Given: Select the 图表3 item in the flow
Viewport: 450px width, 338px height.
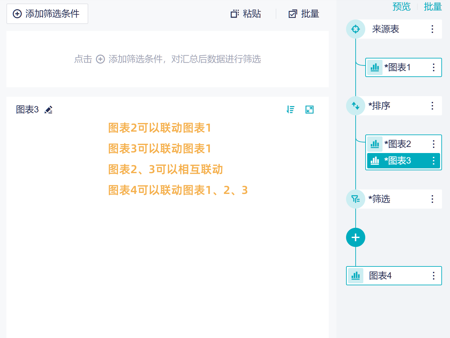Looking at the screenshot, I should coord(398,161).
